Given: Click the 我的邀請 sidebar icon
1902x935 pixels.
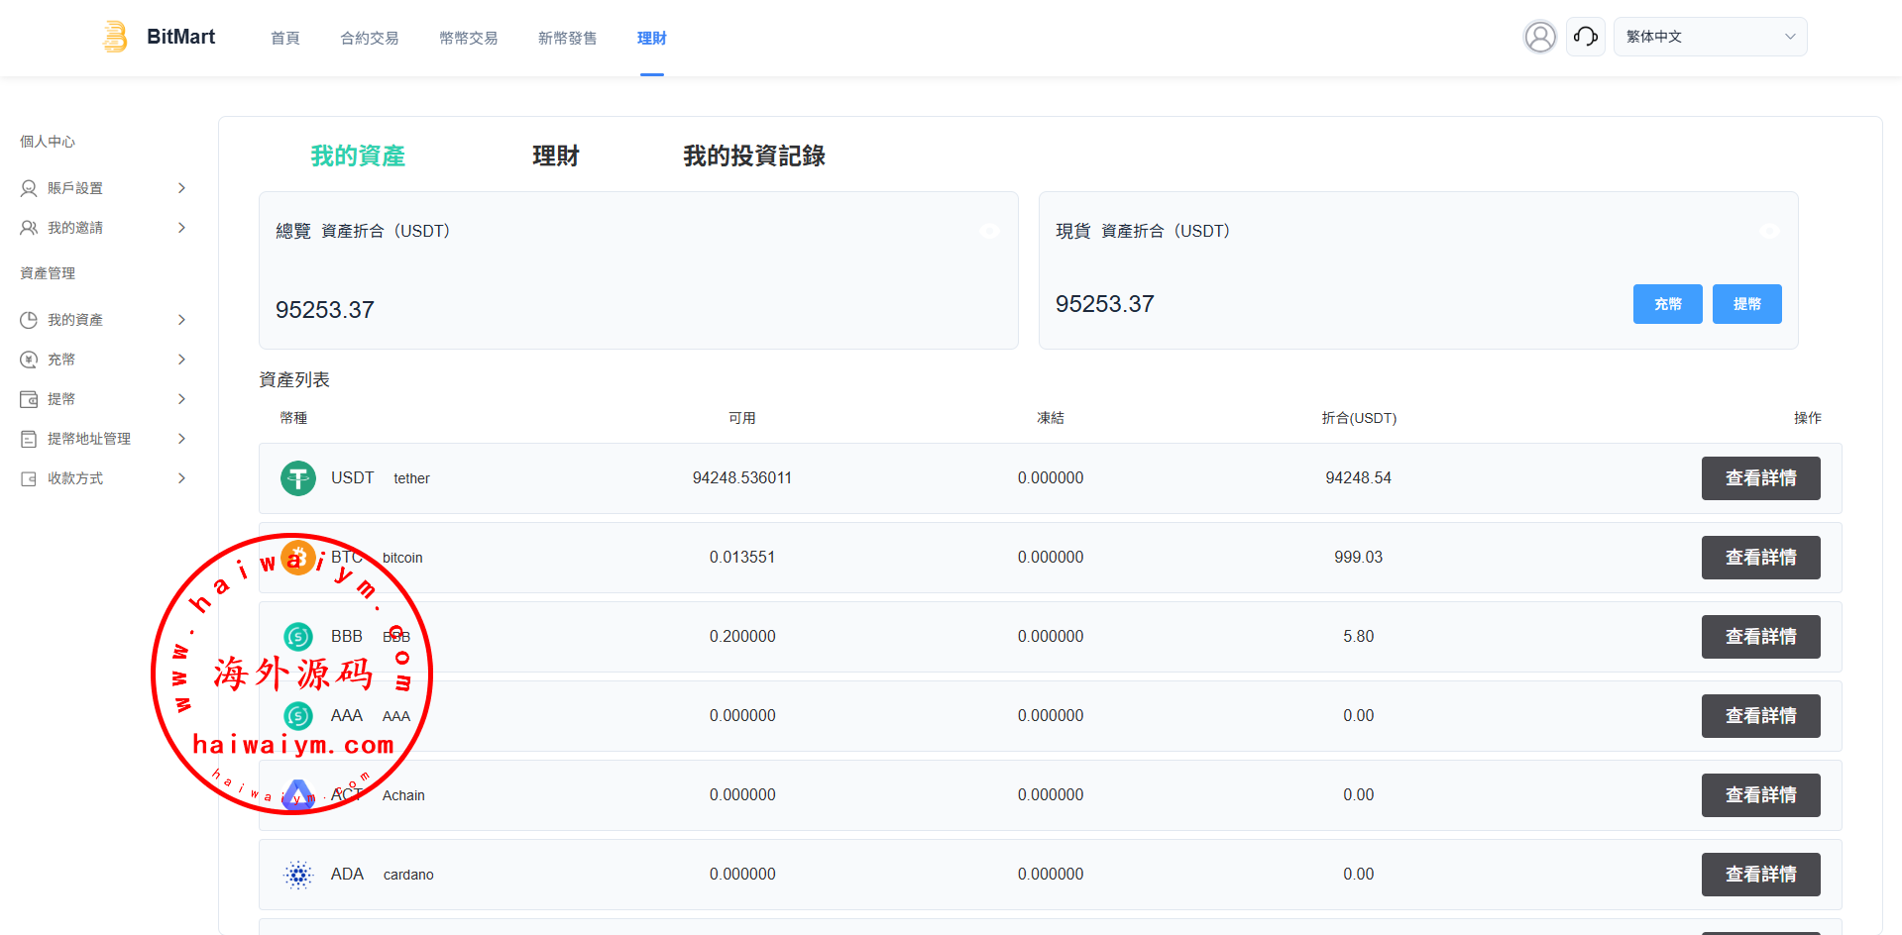Looking at the screenshot, I should [x=29, y=228].
